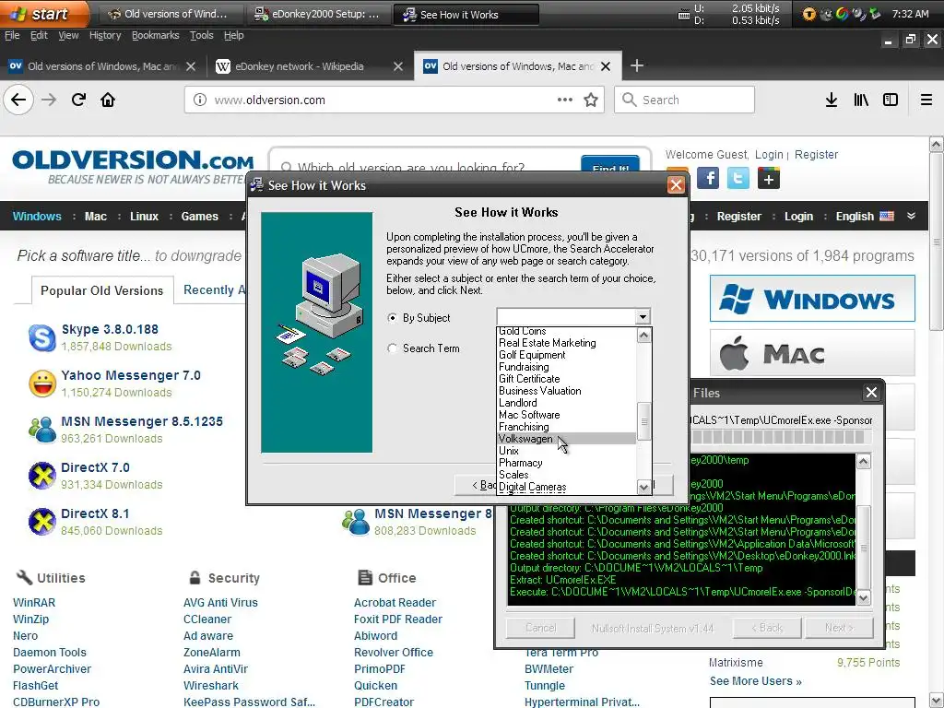Open the Acrobat Reader link
This screenshot has width=944, height=708.
(x=395, y=603)
